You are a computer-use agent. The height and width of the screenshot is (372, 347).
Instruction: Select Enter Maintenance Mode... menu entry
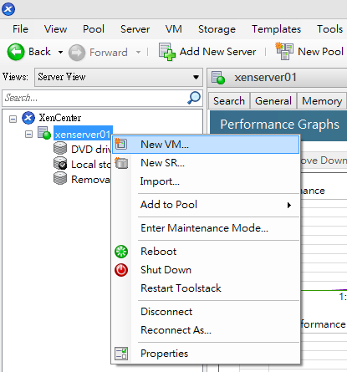pyautogui.click(x=204, y=228)
